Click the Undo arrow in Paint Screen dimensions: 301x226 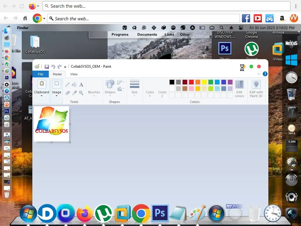pyautogui.click(x=53, y=67)
